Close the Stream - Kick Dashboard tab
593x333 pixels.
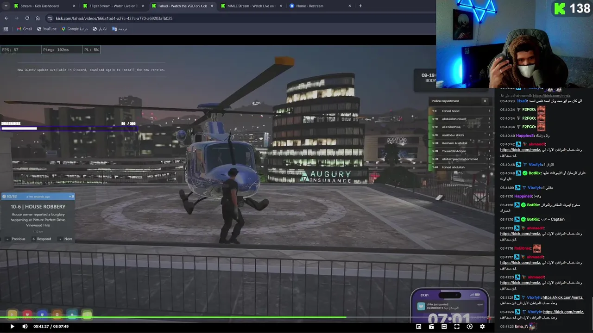(x=74, y=6)
